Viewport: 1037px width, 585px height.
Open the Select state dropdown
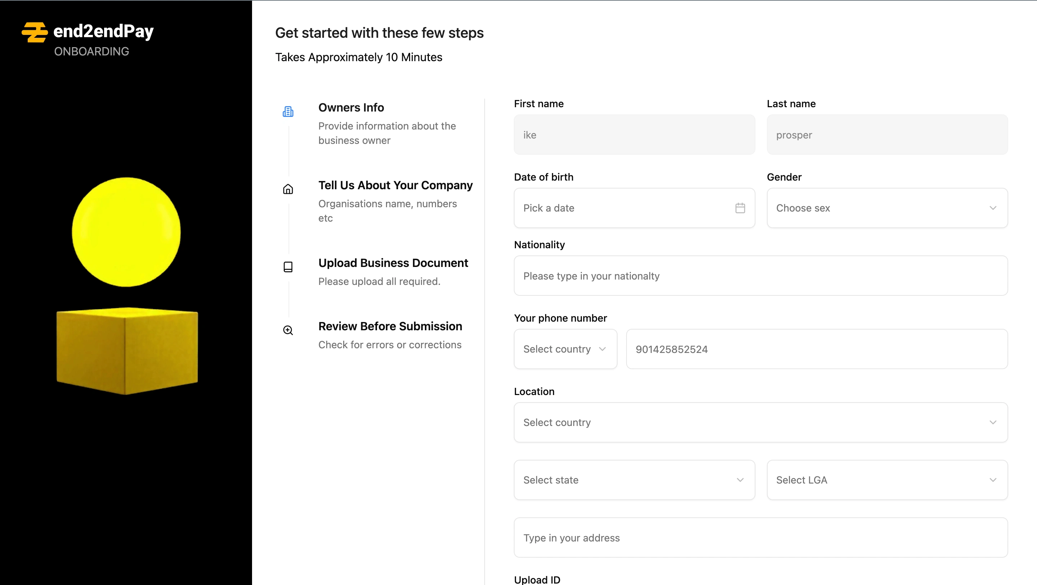(634, 480)
